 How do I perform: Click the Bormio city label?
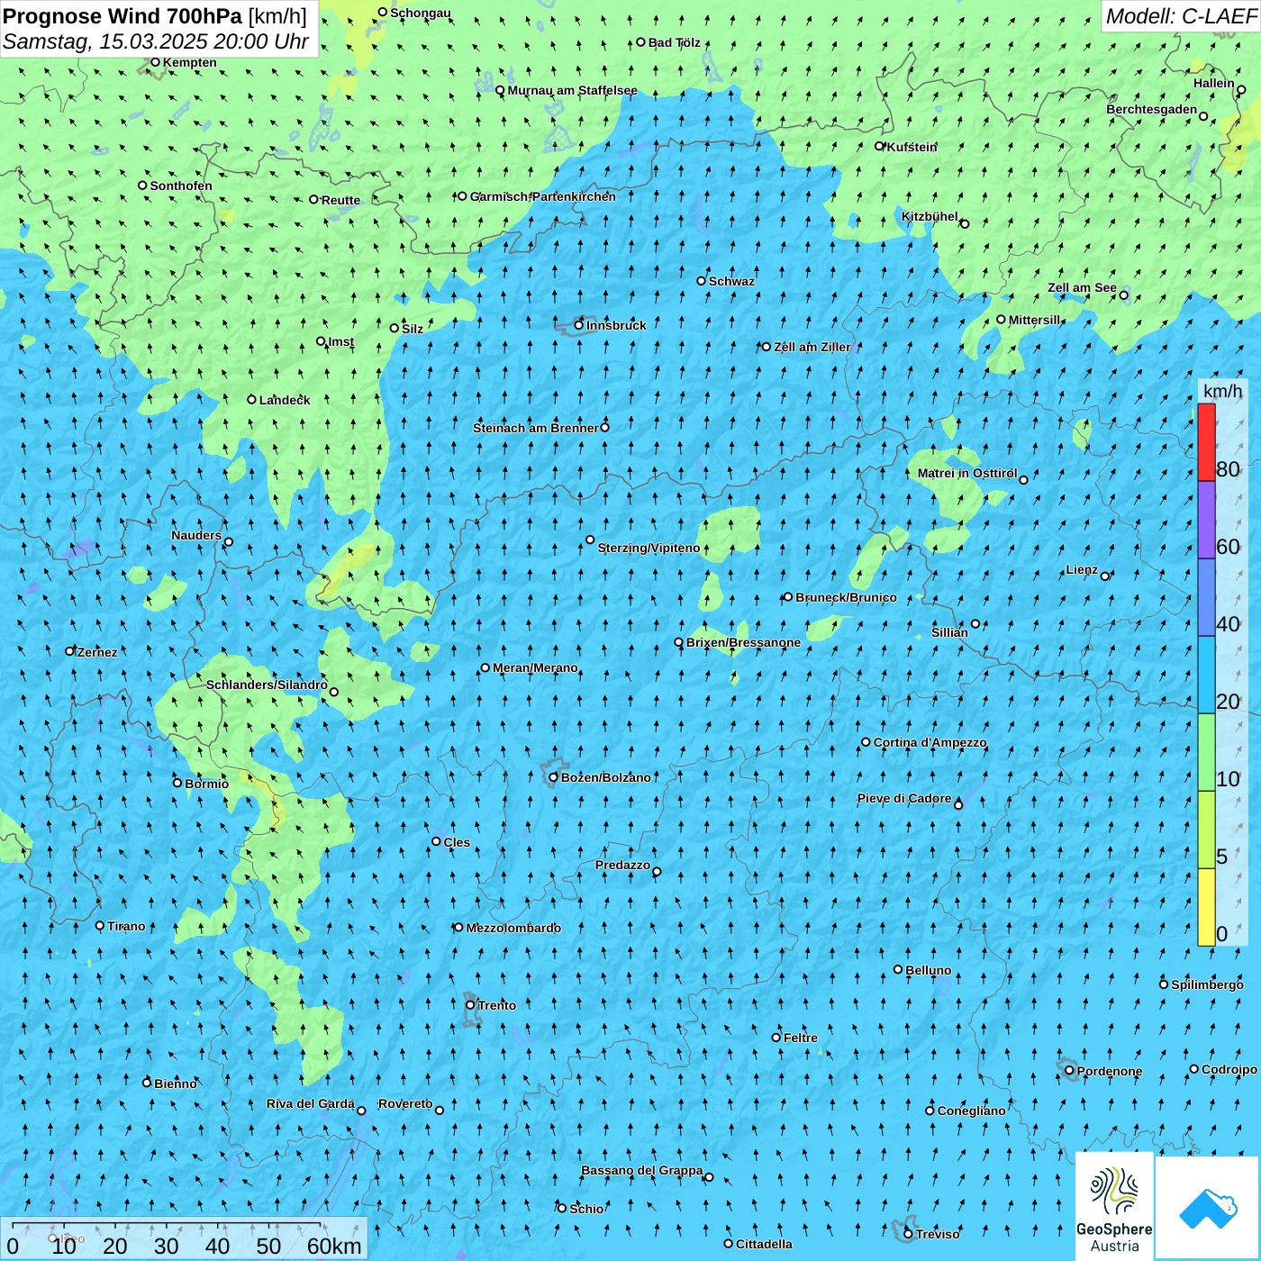coord(206,784)
